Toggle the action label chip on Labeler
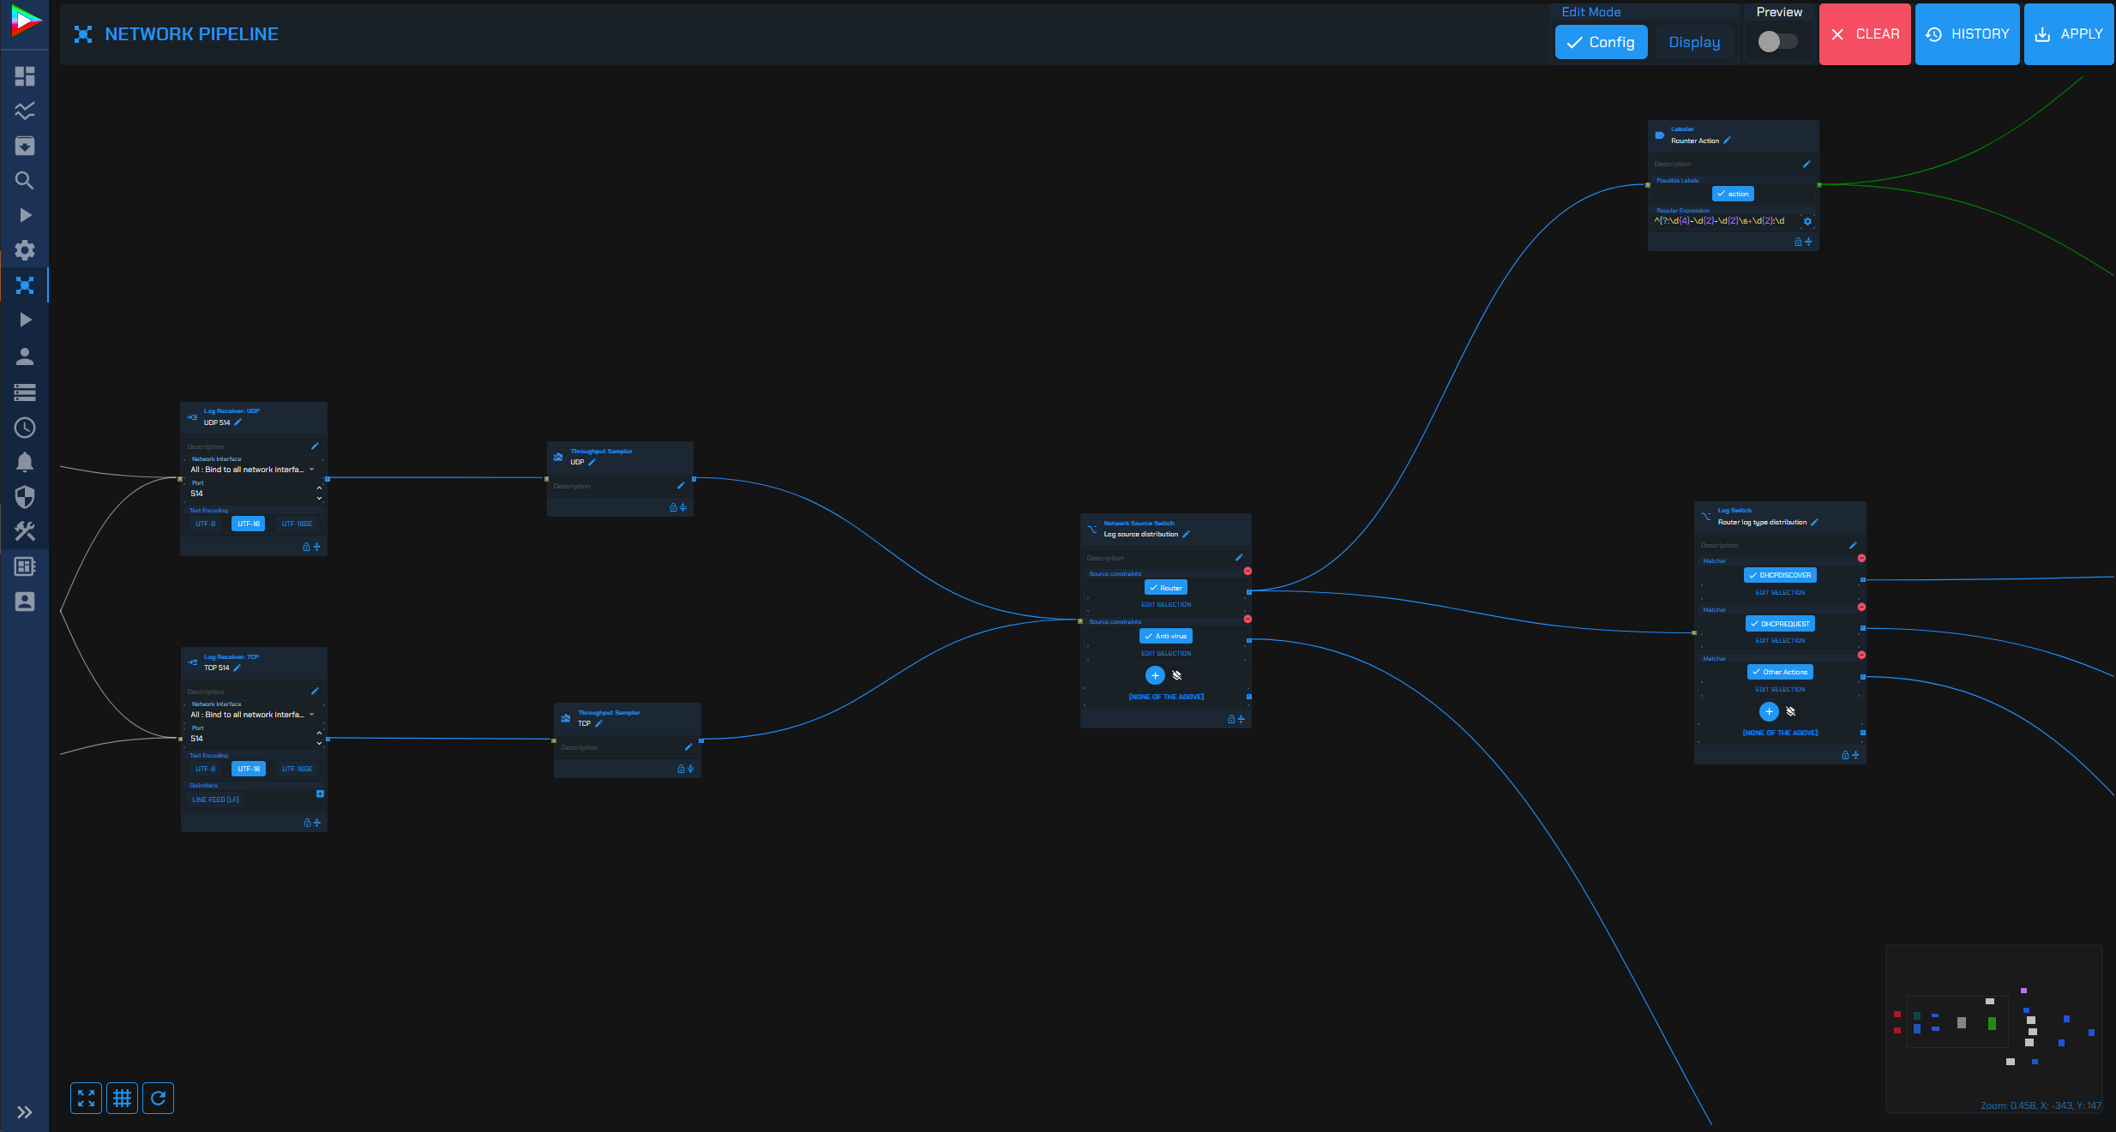 1733,194
